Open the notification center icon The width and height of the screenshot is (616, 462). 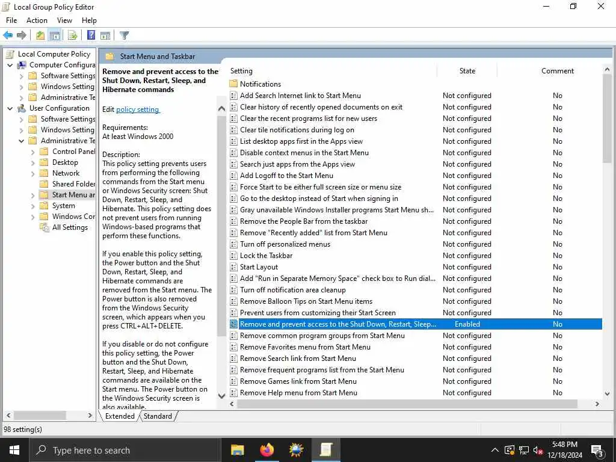[597, 450]
